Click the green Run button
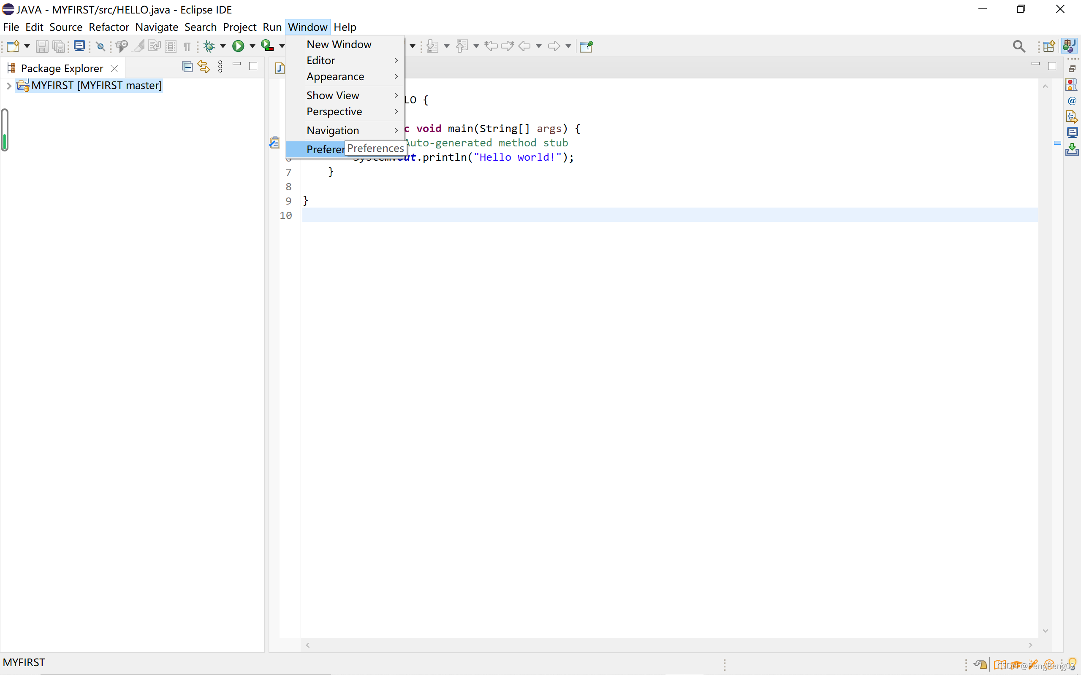Screen dimensions: 1081x675 (238, 46)
